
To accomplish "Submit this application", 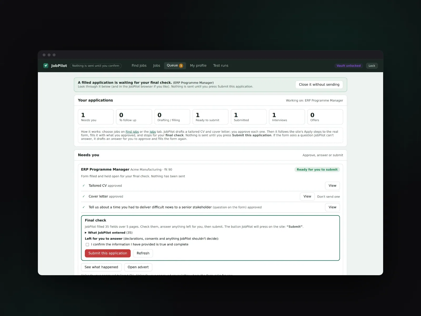I will point(108,253).
